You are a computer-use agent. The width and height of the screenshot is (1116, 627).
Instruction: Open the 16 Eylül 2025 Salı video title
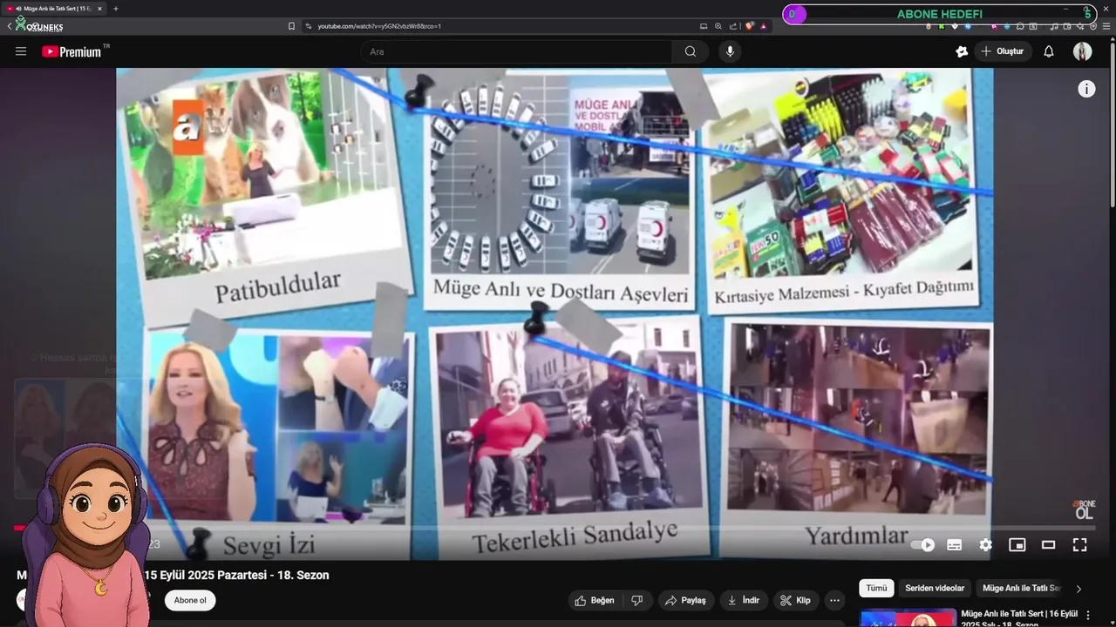click(1018, 617)
